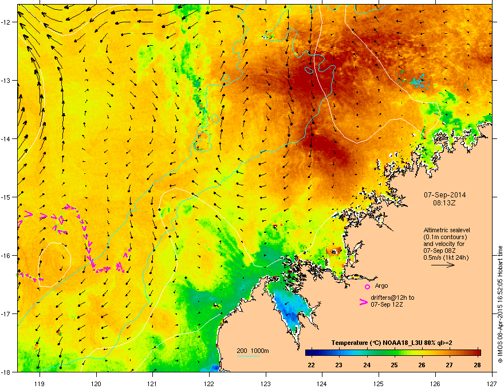Click the latitude axis label -13
This screenshot has height=389, width=504.
coord(6,80)
